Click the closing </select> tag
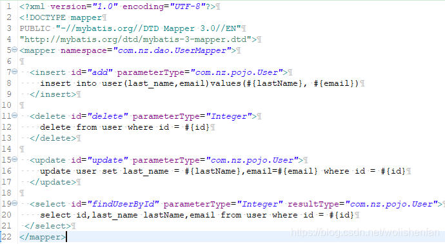Screen dimensions: 445x244 (48, 226)
